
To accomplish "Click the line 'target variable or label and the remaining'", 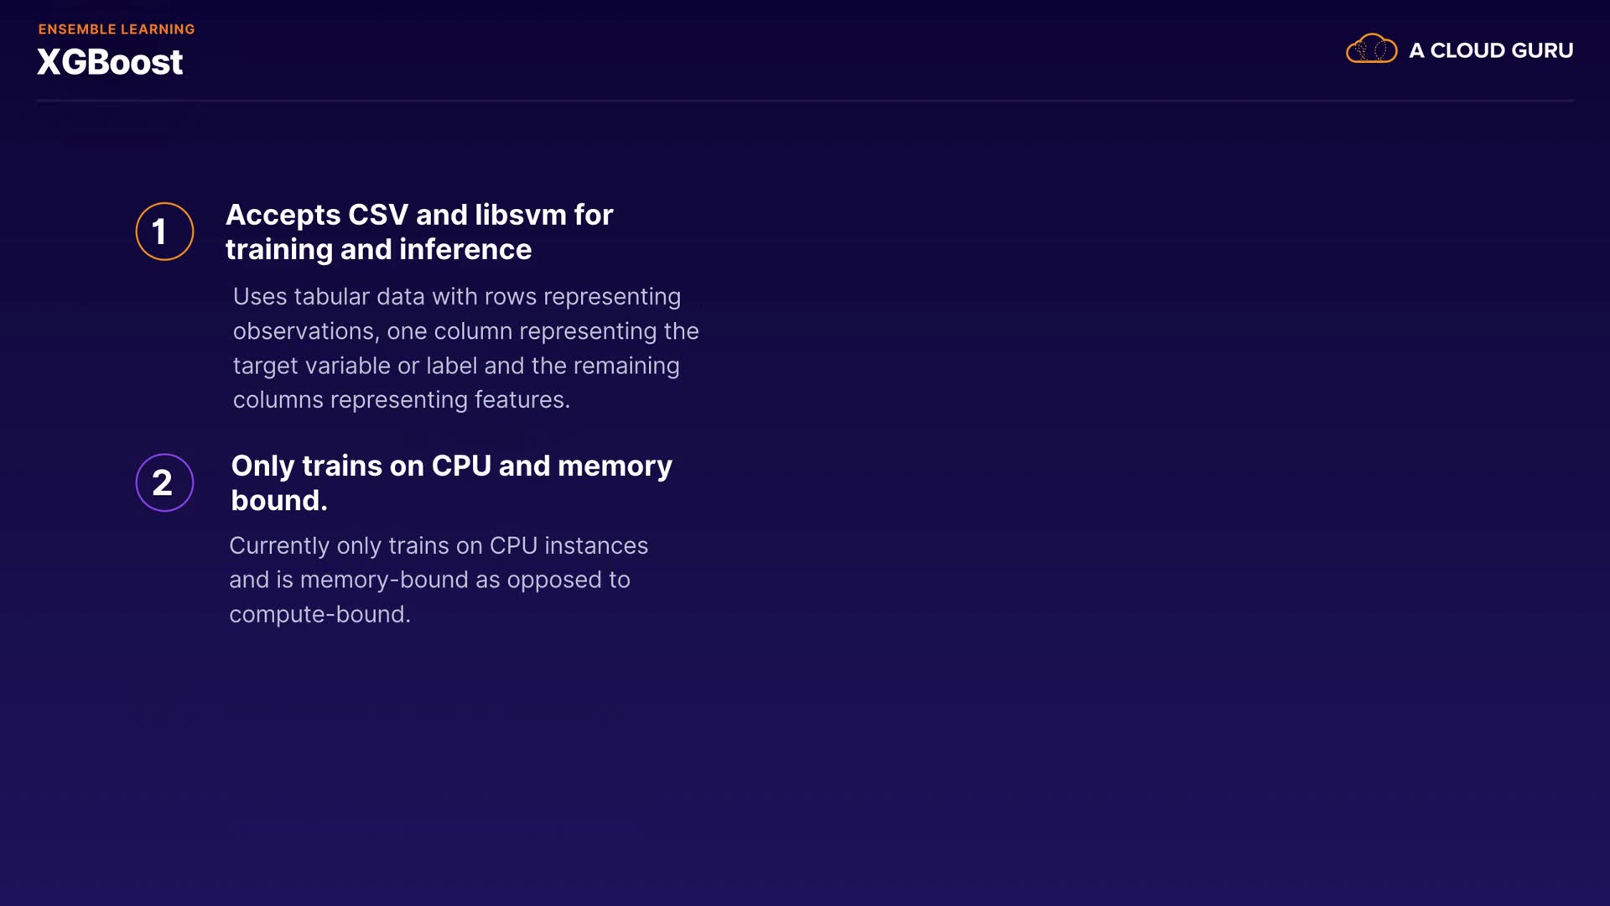I will click(456, 366).
